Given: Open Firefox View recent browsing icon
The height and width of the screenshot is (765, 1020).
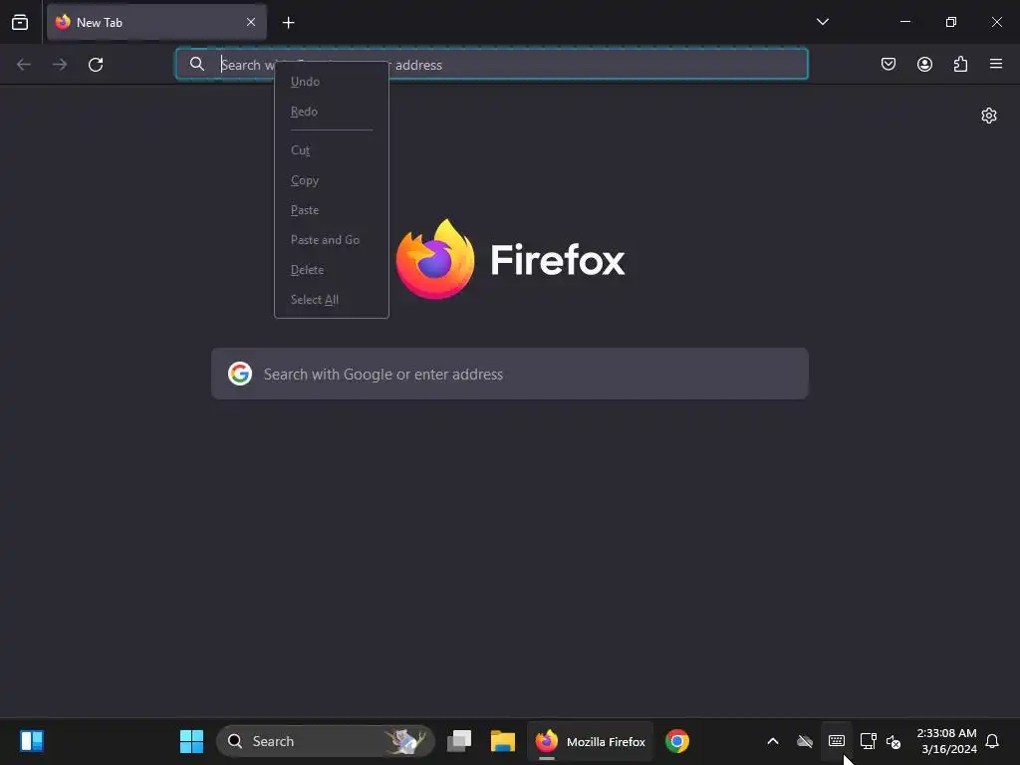Looking at the screenshot, I should tap(20, 22).
